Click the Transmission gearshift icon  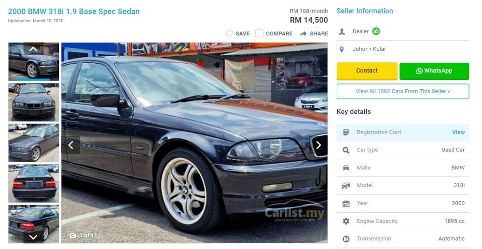[x=346, y=239]
